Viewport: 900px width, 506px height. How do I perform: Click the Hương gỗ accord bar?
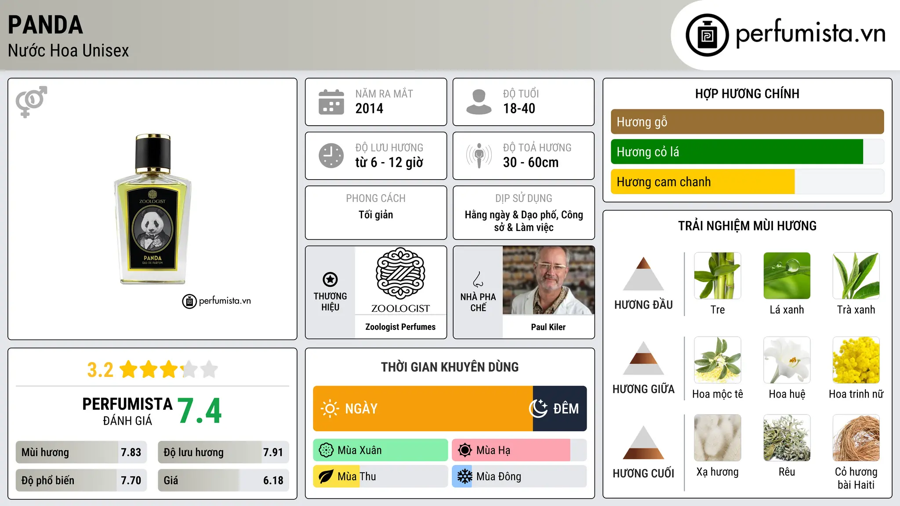(x=748, y=122)
